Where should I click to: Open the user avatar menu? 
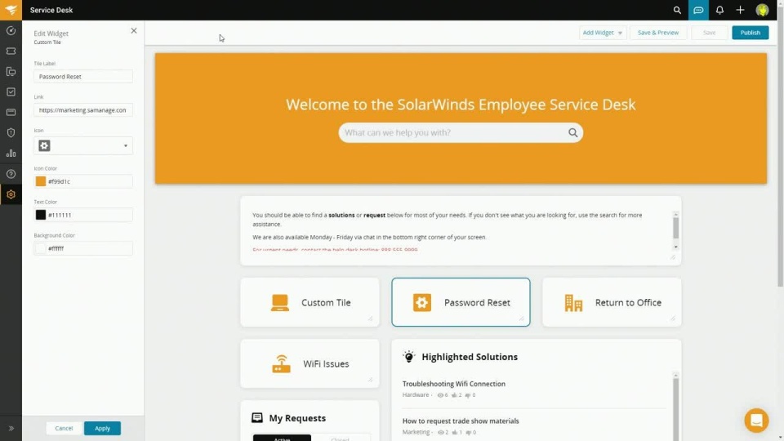pyautogui.click(x=762, y=10)
